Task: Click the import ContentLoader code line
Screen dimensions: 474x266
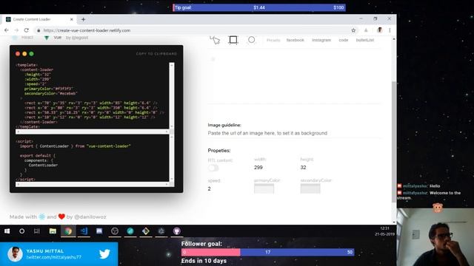Action: click(x=76, y=146)
